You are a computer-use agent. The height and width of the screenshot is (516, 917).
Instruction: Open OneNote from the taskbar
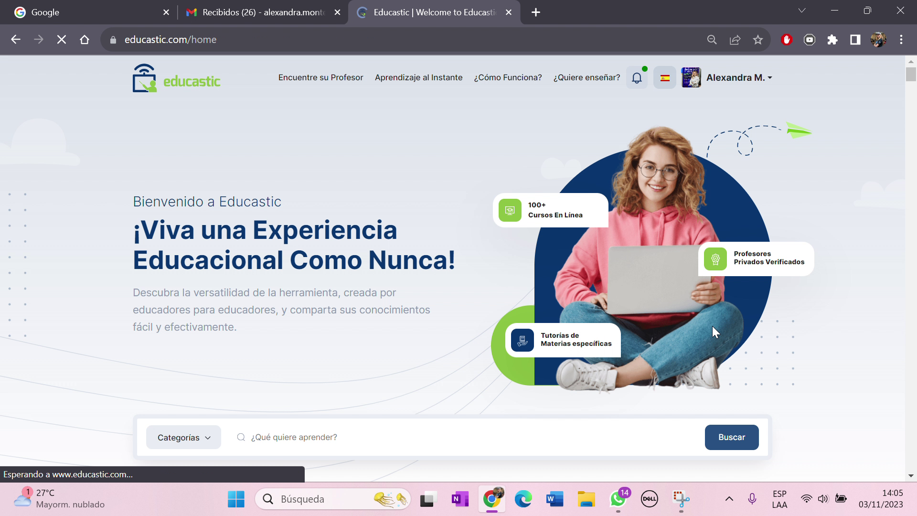pyautogui.click(x=459, y=499)
